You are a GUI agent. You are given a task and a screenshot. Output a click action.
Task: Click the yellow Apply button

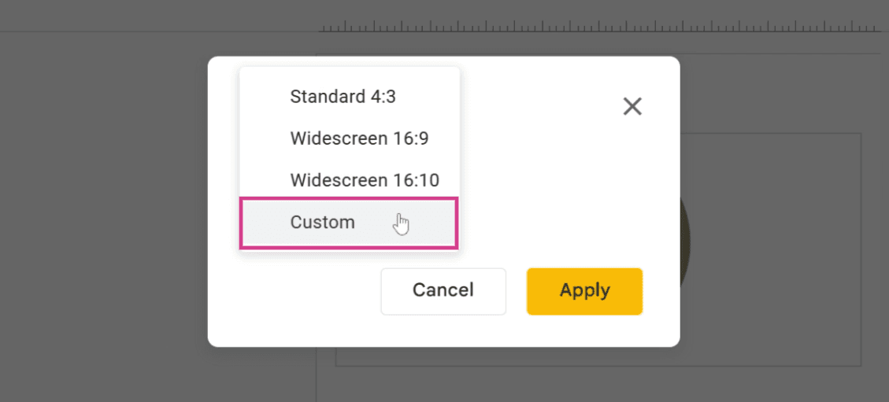(x=584, y=291)
